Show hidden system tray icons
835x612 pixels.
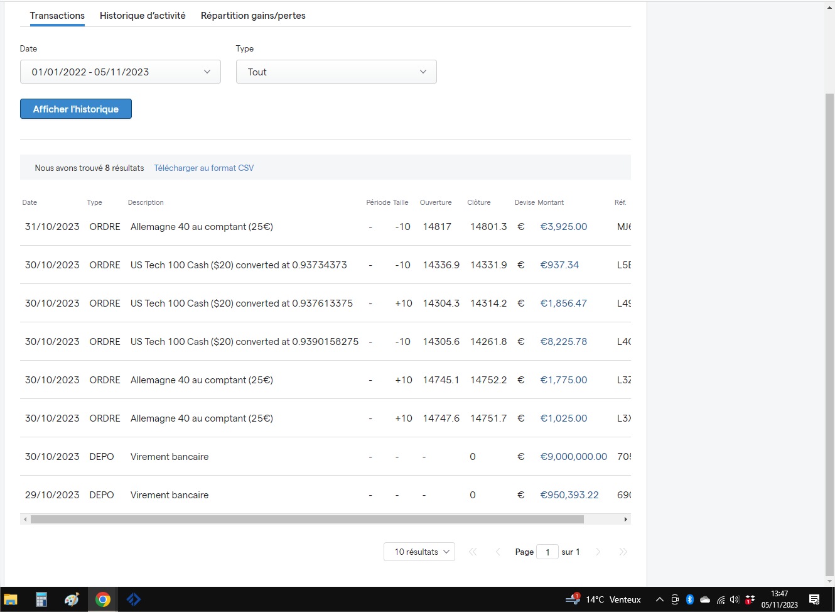[660, 599]
